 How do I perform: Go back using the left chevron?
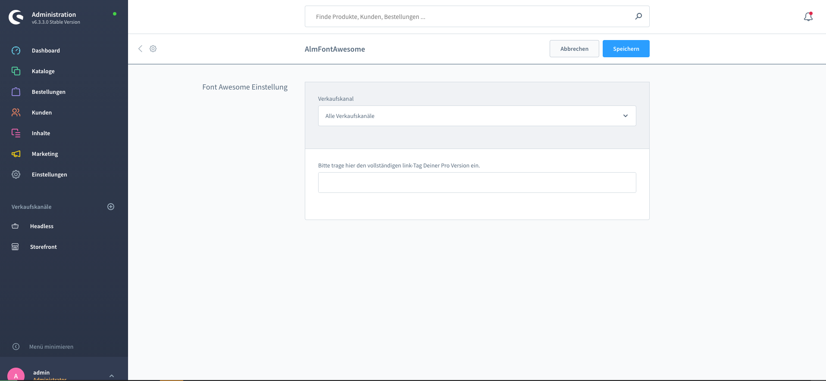tap(140, 49)
